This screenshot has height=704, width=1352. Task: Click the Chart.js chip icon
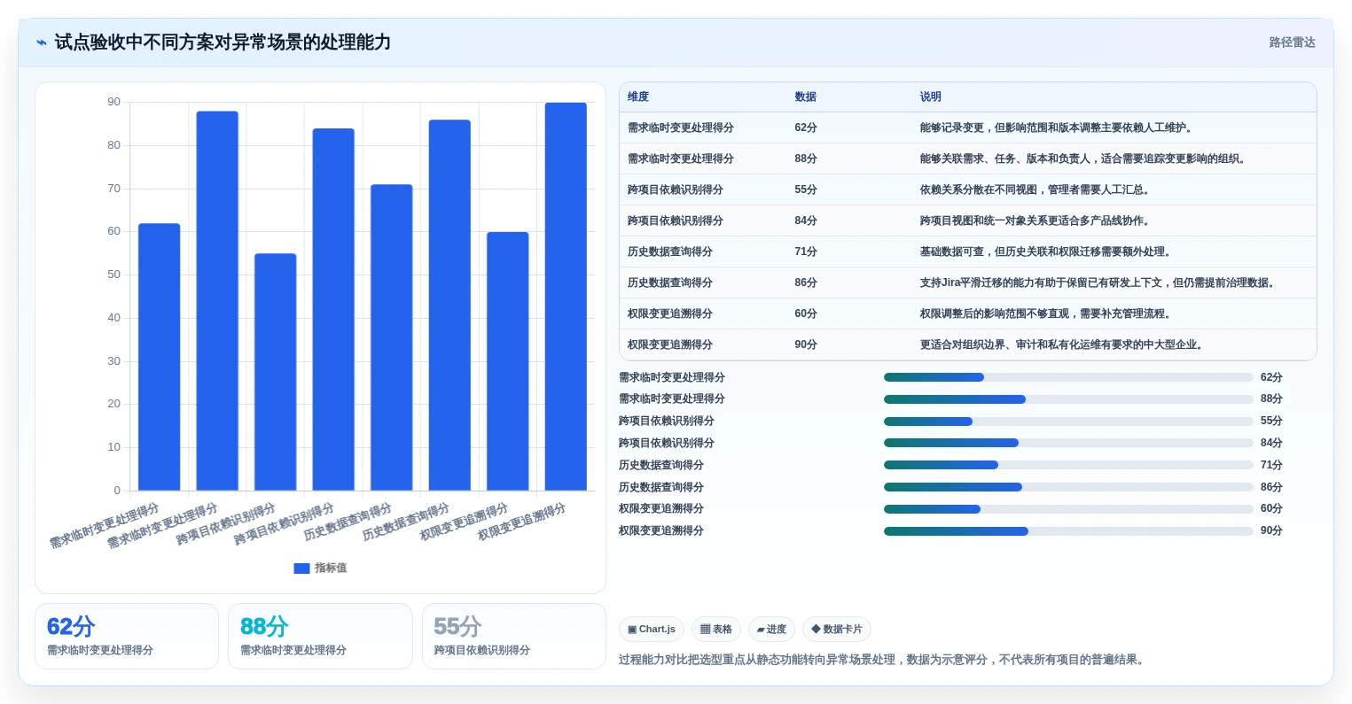click(x=632, y=630)
